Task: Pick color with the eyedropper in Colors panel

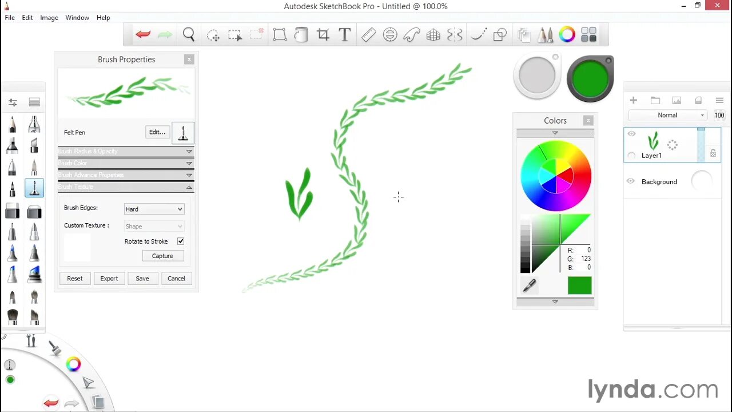Action: click(x=529, y=285)
